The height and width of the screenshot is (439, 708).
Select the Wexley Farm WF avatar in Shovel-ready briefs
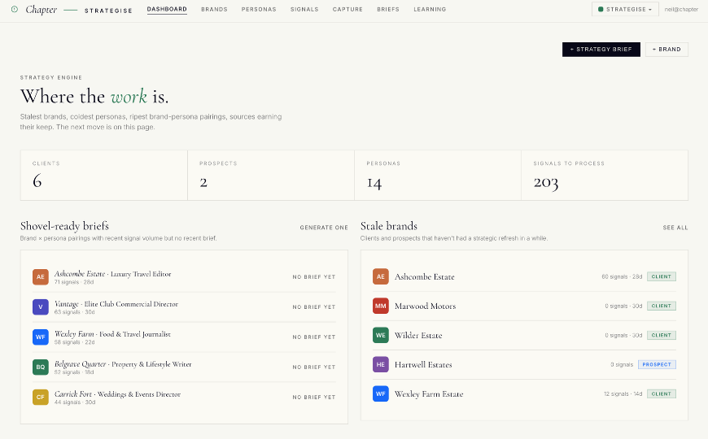pos(41,337)
